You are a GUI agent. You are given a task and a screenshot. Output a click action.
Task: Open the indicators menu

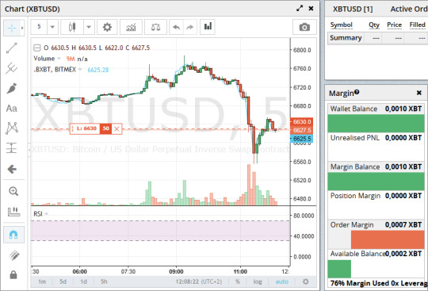(x=131, y=27)
